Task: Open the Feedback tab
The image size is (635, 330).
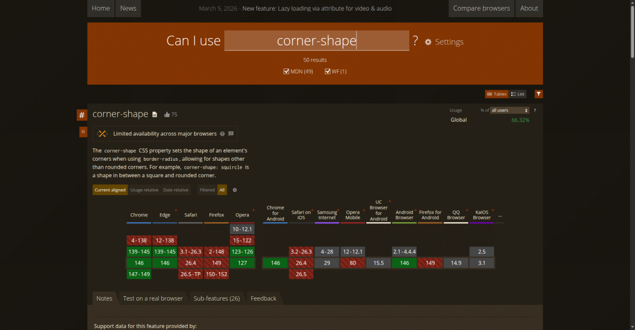Action: (263, 298)
